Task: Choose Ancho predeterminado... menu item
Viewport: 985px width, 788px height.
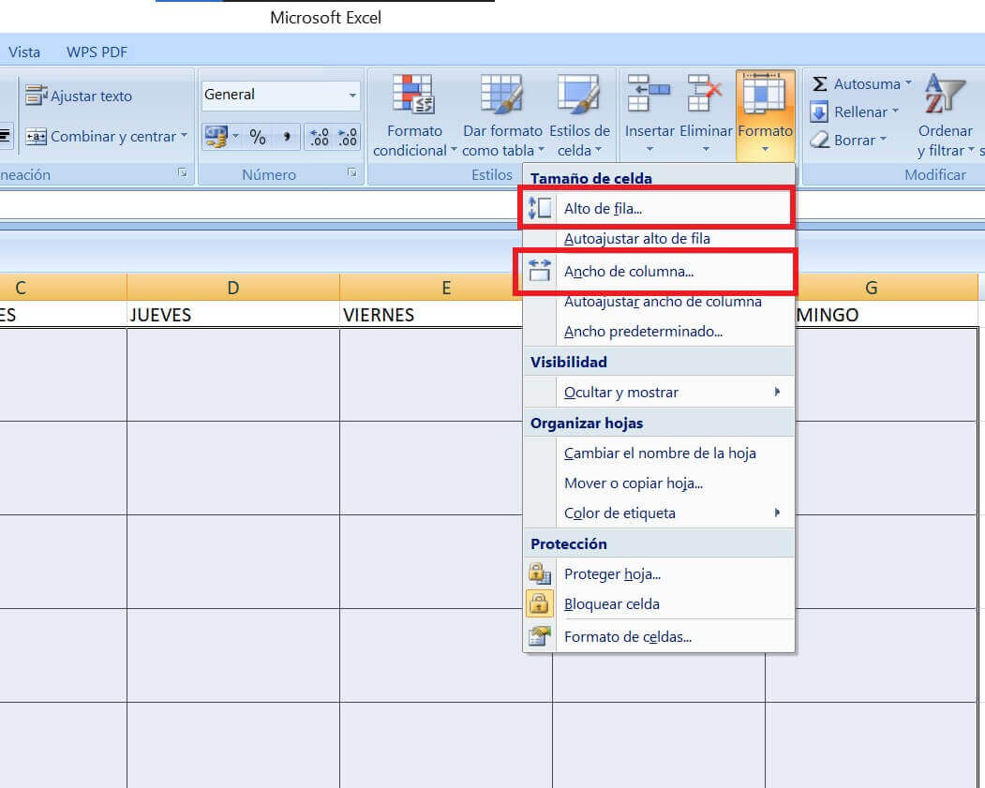Action: click(x=658, y=332)
